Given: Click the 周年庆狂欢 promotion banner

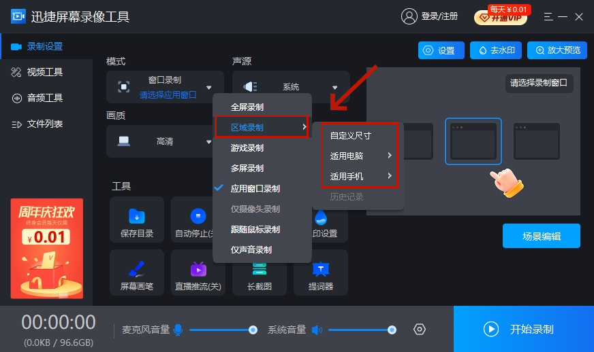Looking at the screenshot, I should point(47,249).
